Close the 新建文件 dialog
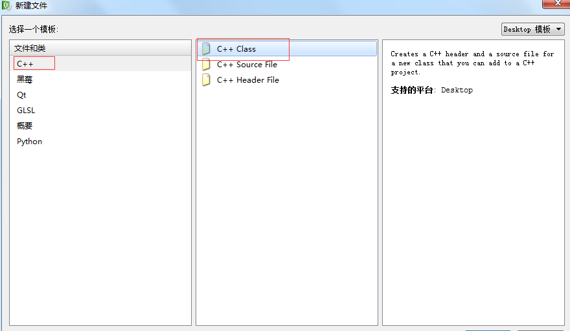This screenshot has width=570, height=331. [x=556, y=3]
